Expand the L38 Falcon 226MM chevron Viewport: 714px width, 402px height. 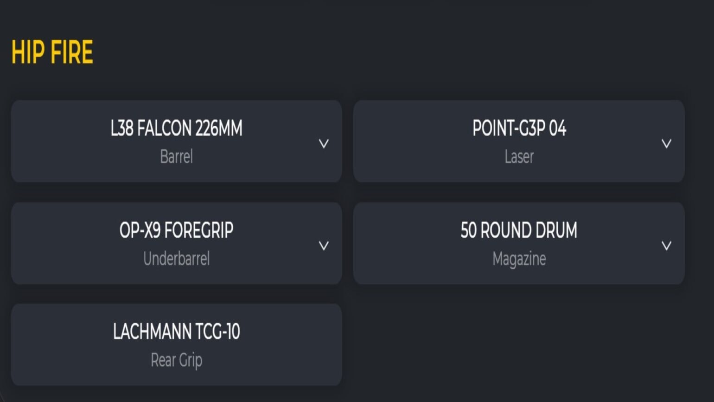pos(324,143)
